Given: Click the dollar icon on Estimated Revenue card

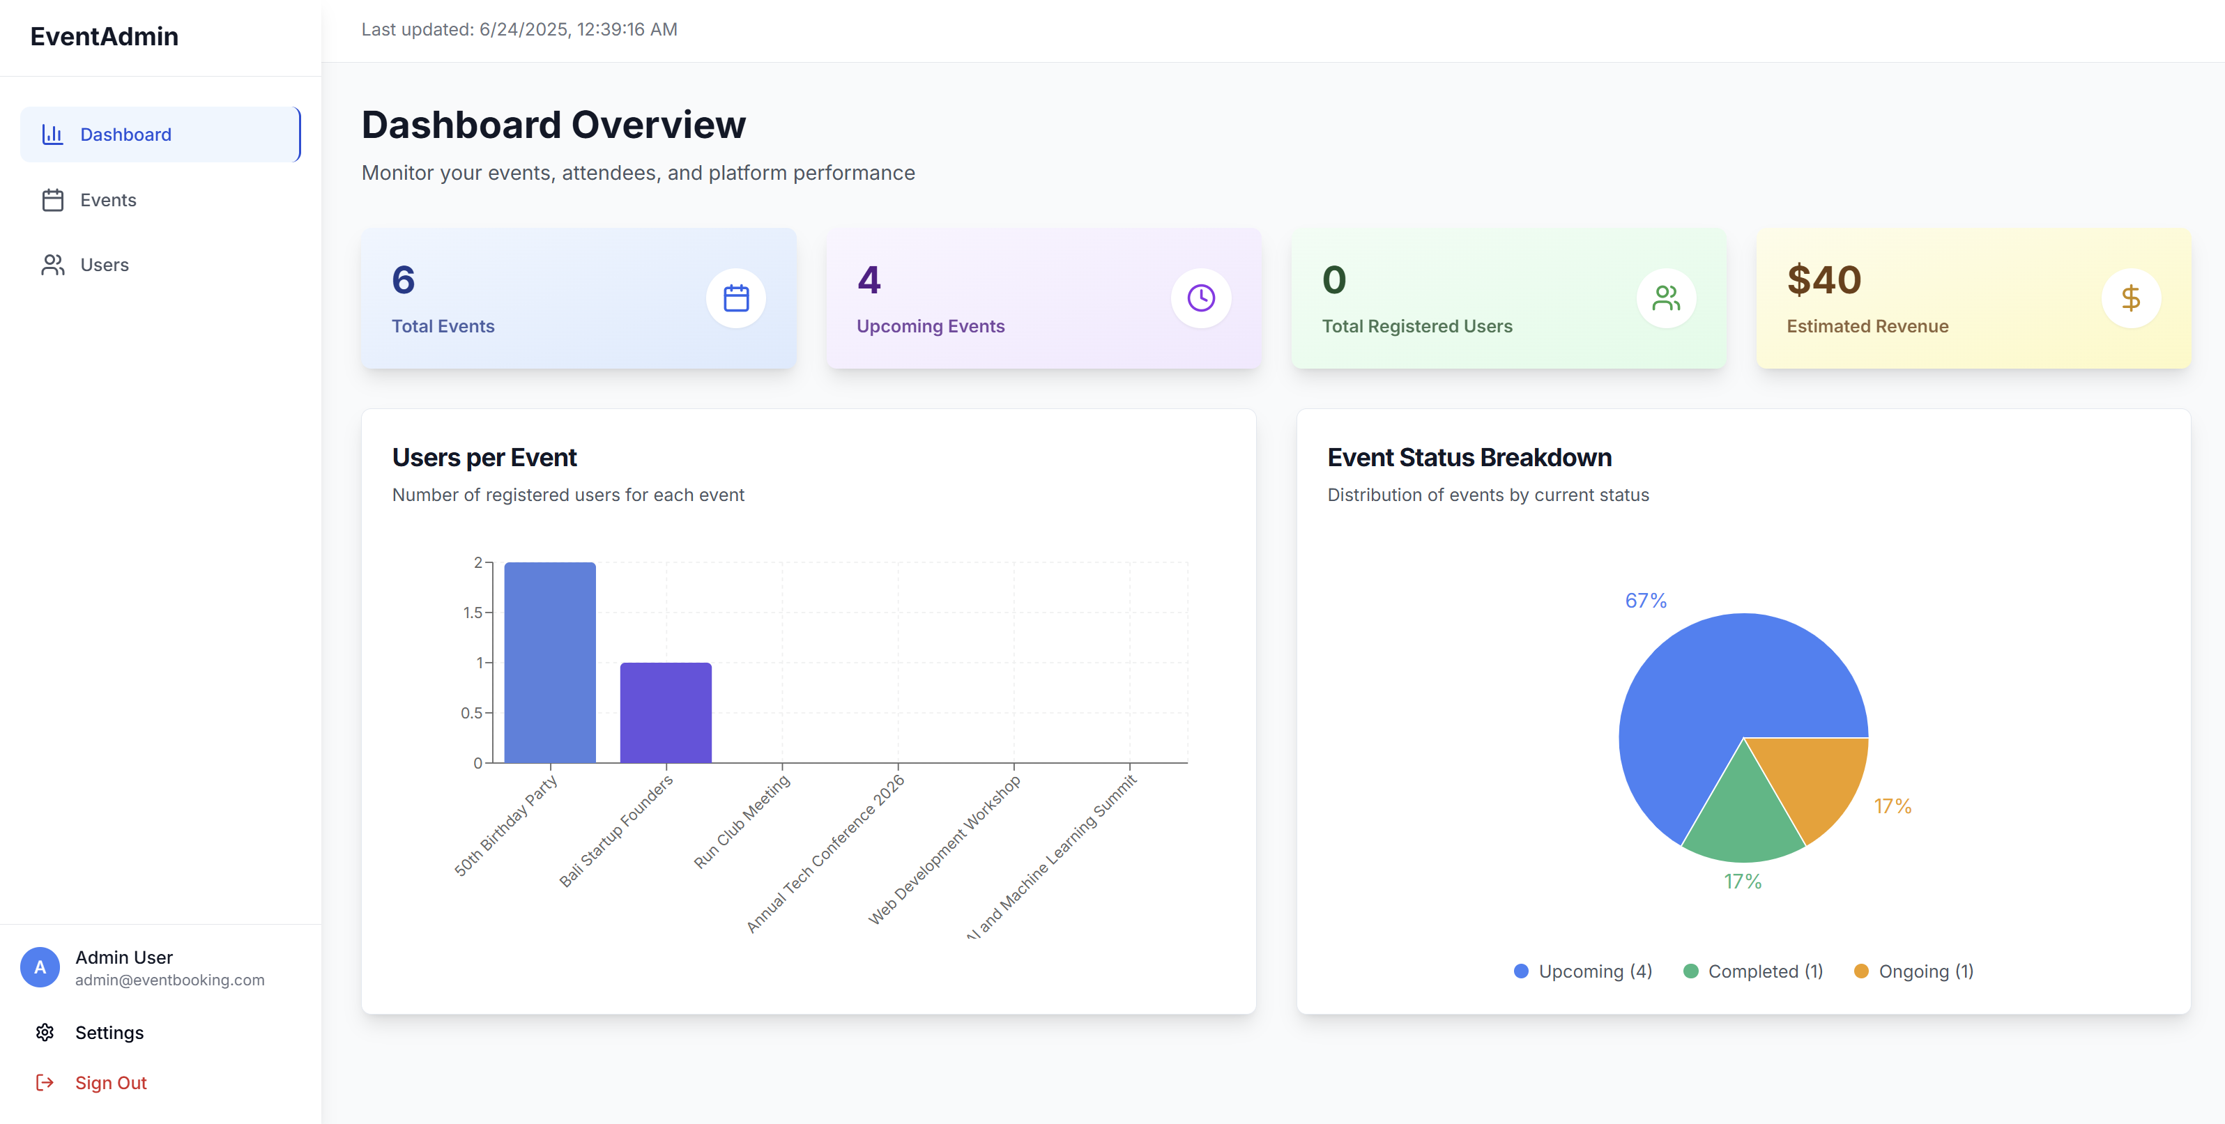Looking at the screenshot, I should point(2130,297).
